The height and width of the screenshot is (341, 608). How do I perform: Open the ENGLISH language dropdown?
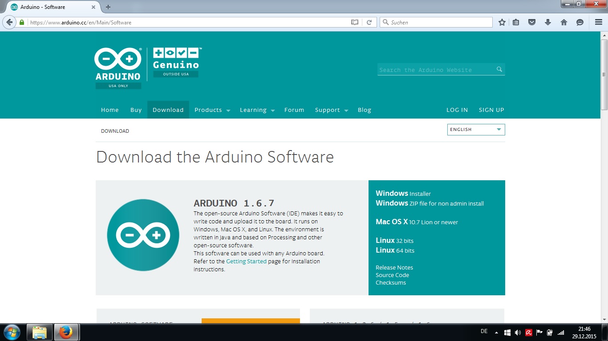coord(476,130)
